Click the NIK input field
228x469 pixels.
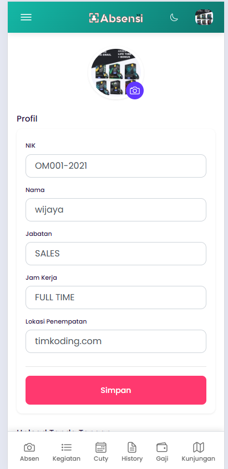[116, 166]
